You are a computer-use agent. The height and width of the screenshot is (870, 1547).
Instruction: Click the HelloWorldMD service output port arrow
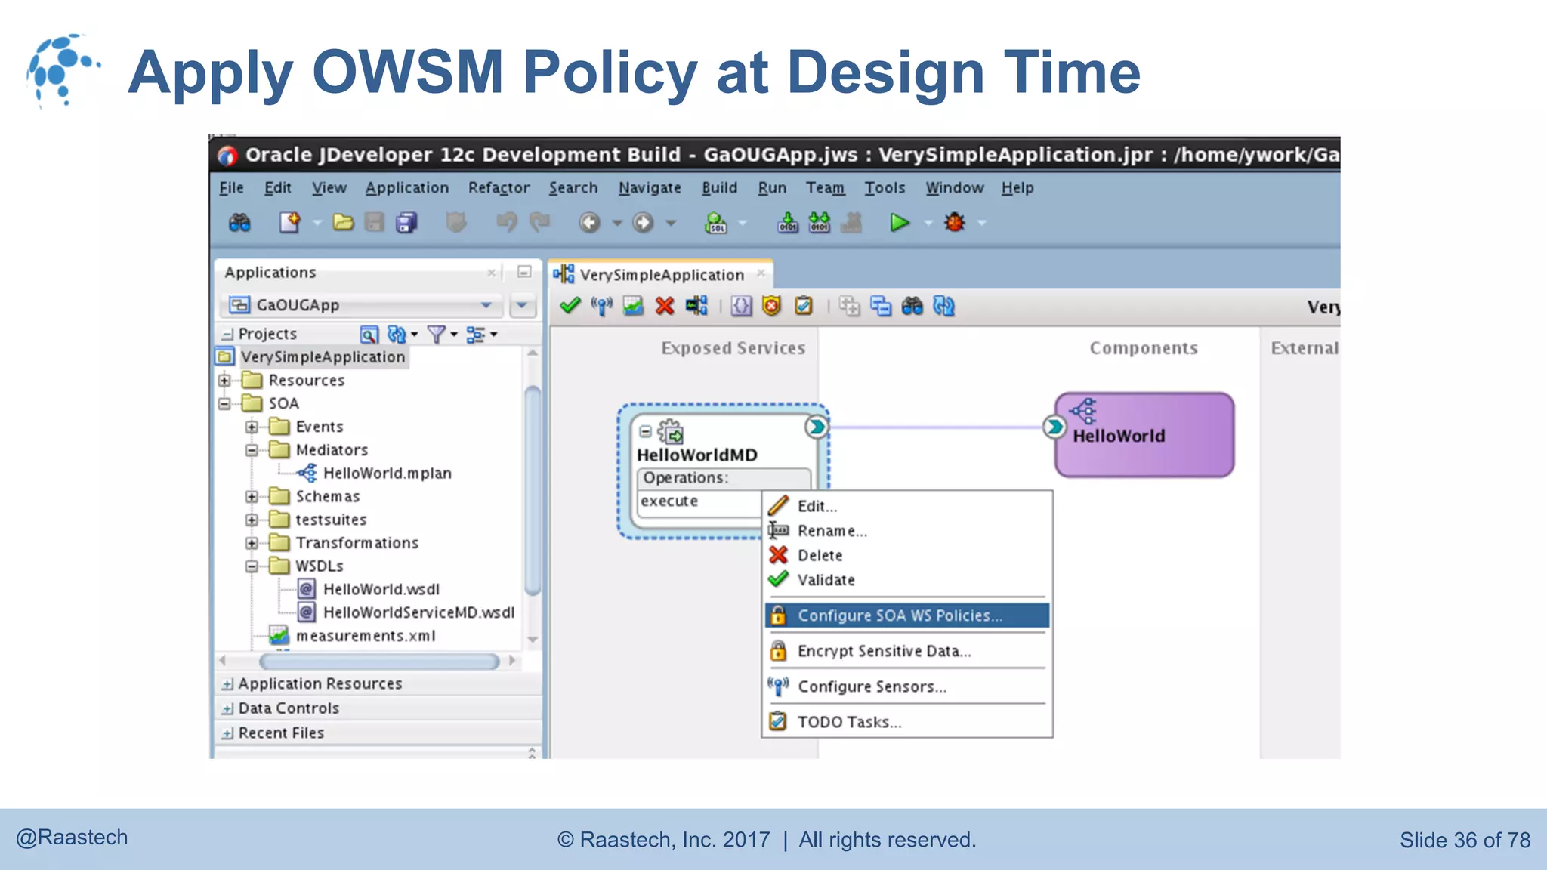point(816,427)
